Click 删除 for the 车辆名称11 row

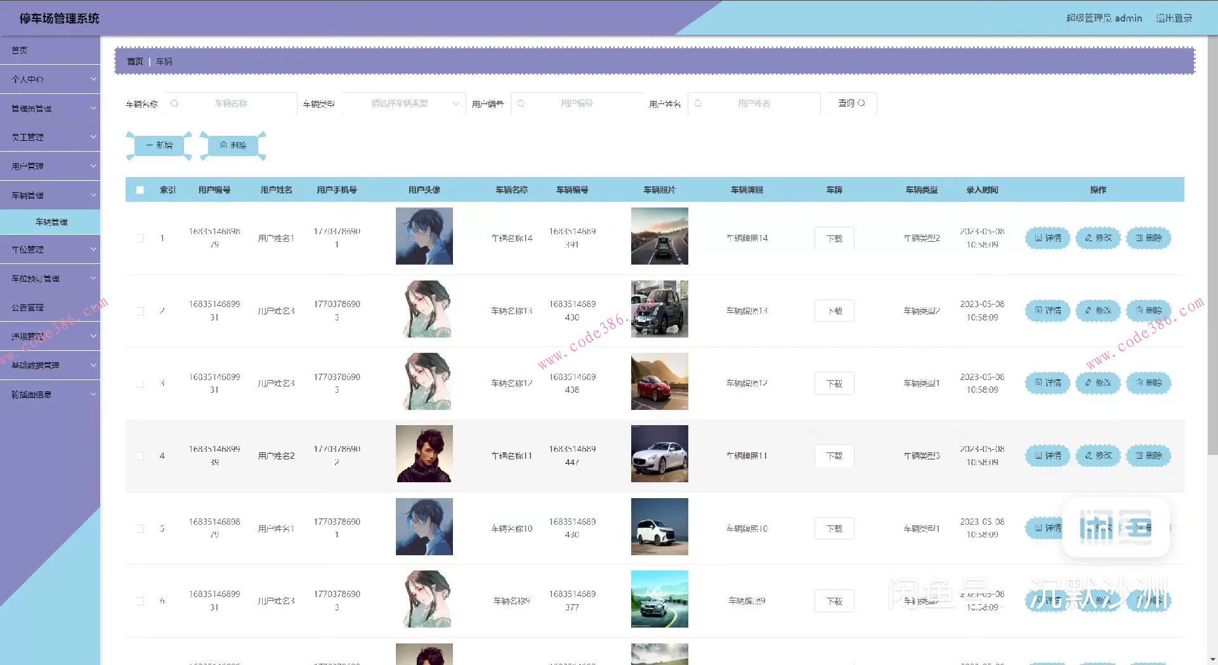[1148, 456]
